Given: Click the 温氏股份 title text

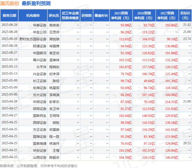Looking at the screenshot, I should pyautogui.click(x=10, y=3).
